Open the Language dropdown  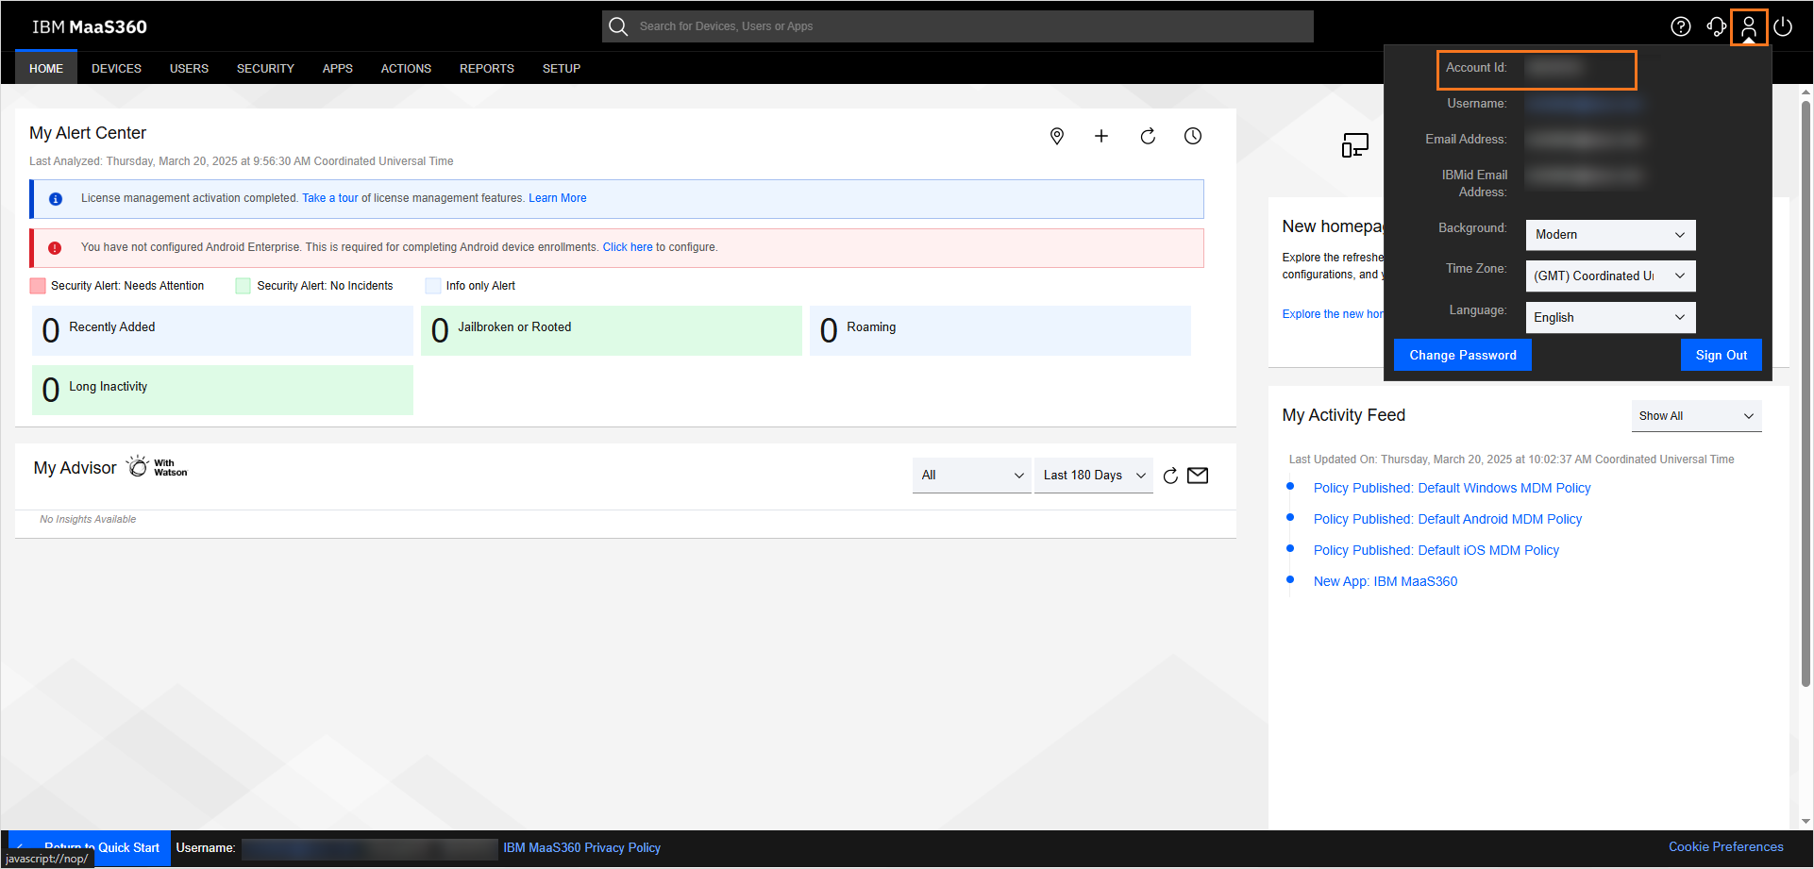point(1610,317)
